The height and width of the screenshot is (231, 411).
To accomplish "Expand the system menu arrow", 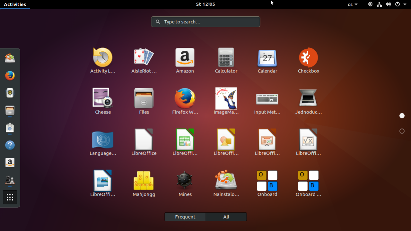I will (405, 4).
